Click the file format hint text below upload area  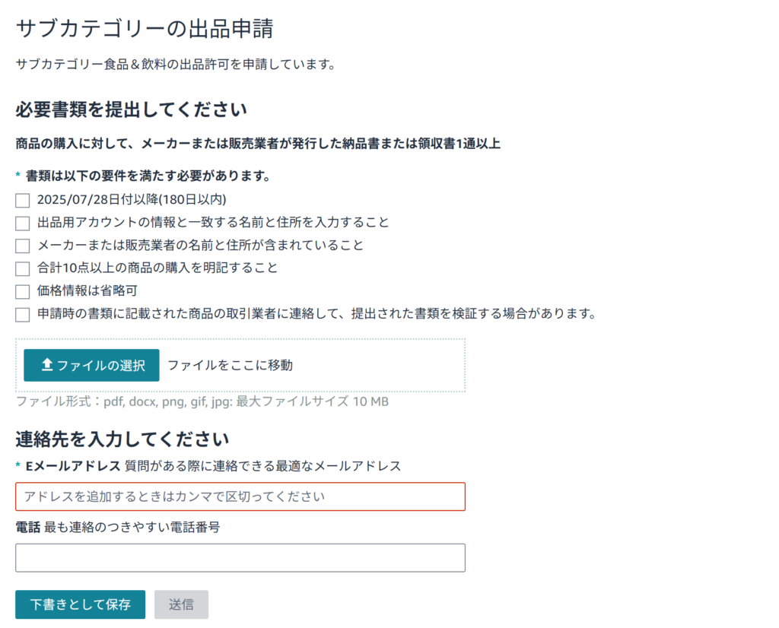pyautogui.click(x=202, y=401)
